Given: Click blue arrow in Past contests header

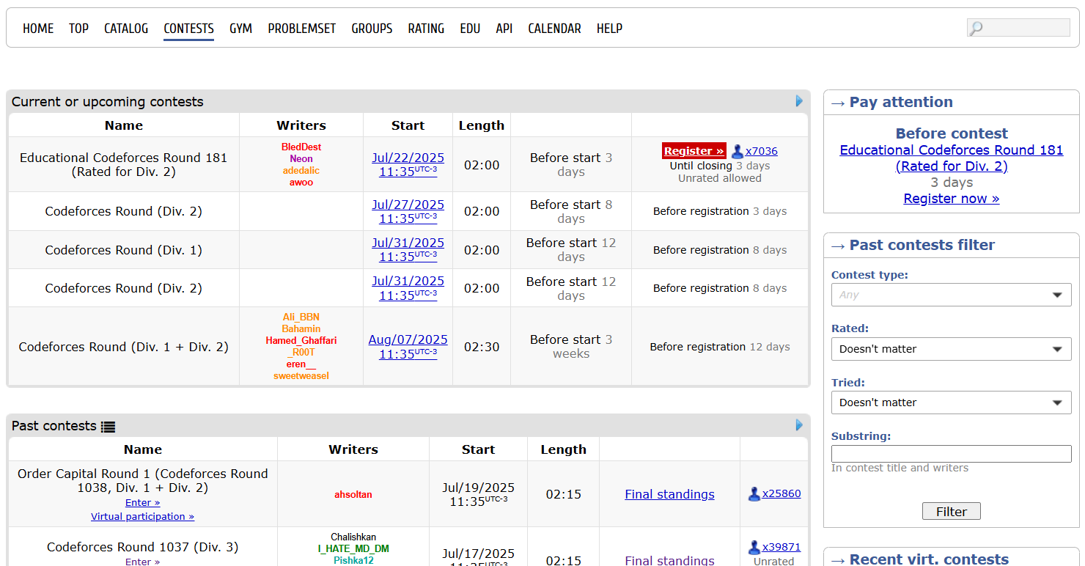Looking at the screenshot, I should pos(799,425).
